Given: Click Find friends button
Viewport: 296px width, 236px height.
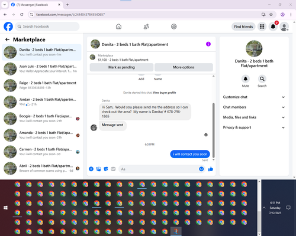Looking at the screenshot, I should coord(243,27).
